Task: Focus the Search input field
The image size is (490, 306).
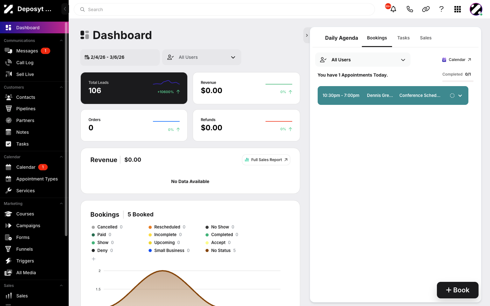Action: click(x=224, y=10)
